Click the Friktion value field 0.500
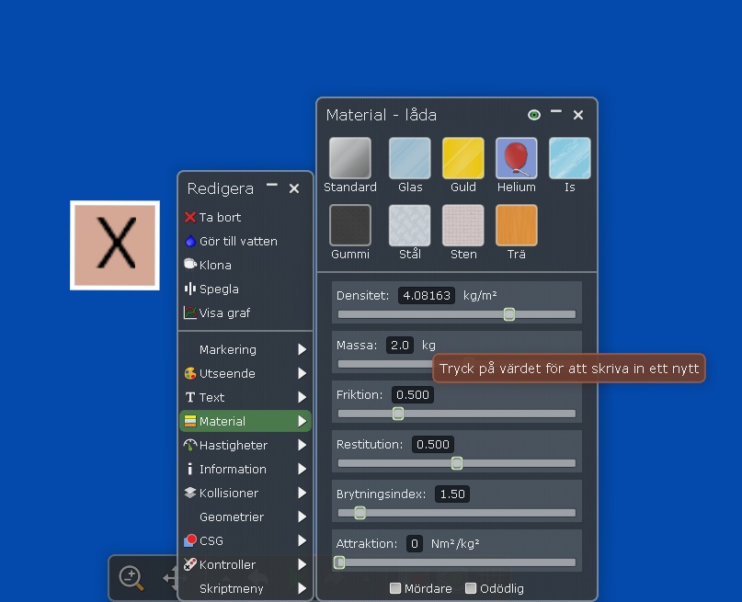This screenshot has height=602, width=742. pos(412,394)
